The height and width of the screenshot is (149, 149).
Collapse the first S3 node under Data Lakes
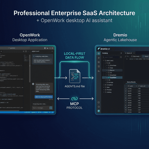pos(105,63)
